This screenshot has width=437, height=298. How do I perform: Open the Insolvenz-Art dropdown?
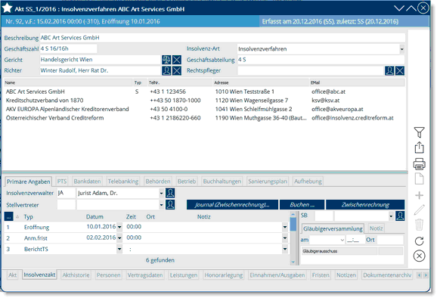click(x=401, y=49)
